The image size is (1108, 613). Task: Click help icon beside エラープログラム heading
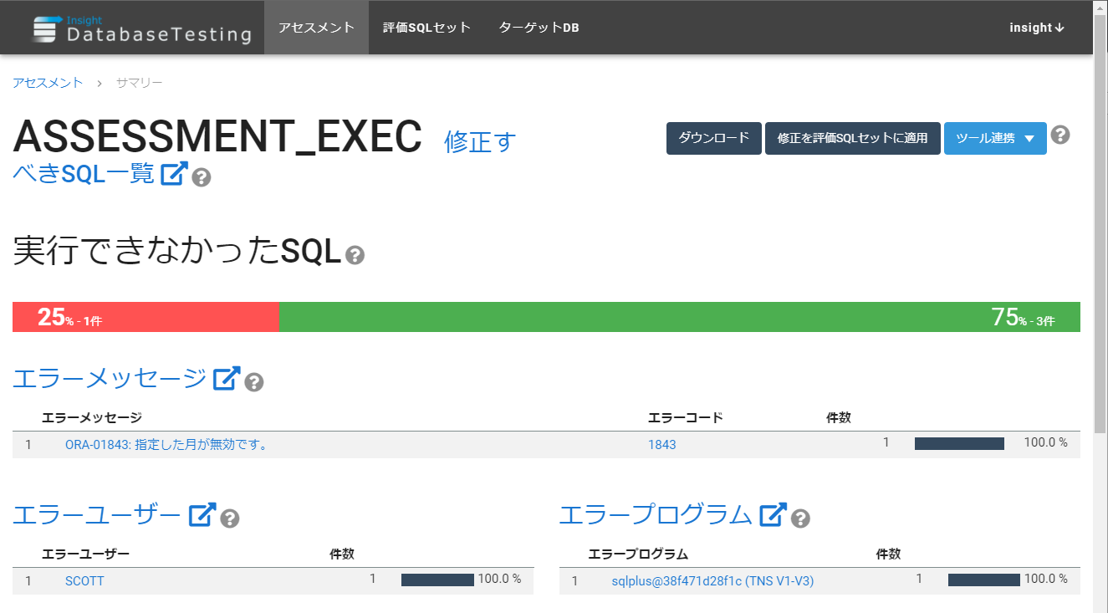(800, 518)
